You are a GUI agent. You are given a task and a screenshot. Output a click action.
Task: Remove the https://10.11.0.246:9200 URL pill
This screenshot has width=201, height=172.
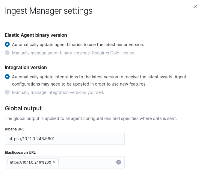(x=54, y=162)
